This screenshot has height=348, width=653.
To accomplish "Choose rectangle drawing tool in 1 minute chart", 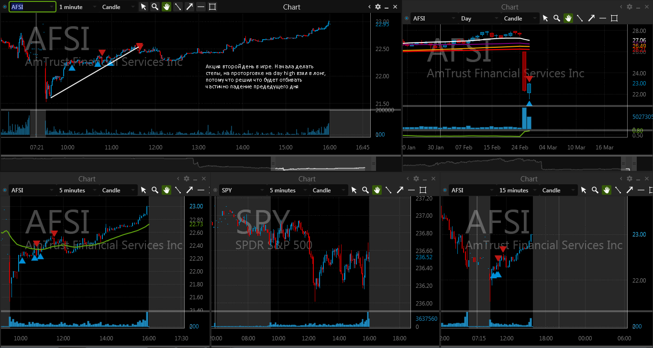I will tap(212, 7).
